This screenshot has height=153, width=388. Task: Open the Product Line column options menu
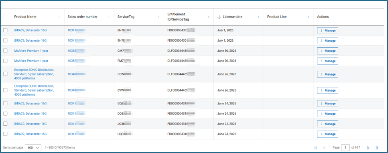[308, 17]
